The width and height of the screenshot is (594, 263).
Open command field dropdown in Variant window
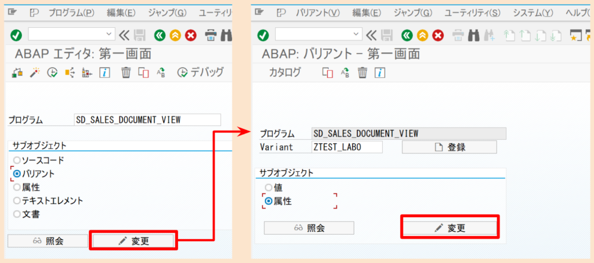click(x=357, y=34)
